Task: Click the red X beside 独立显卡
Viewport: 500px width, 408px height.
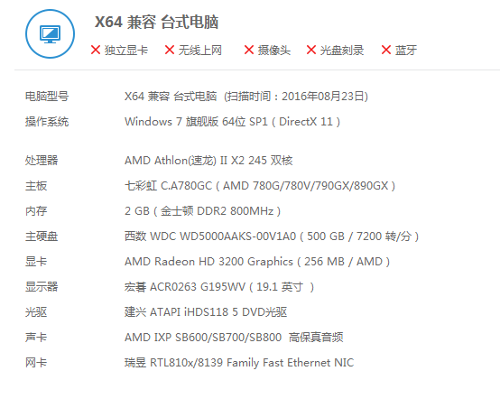Action: click(x=96, y=50)
